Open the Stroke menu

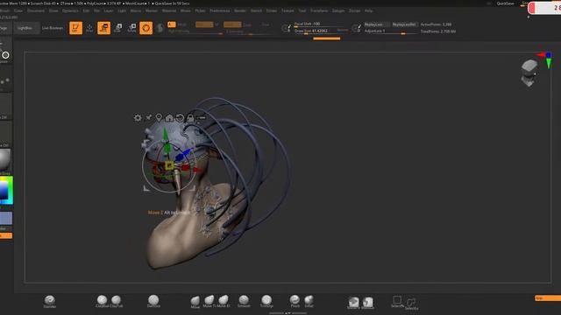(x=272, y=10)
